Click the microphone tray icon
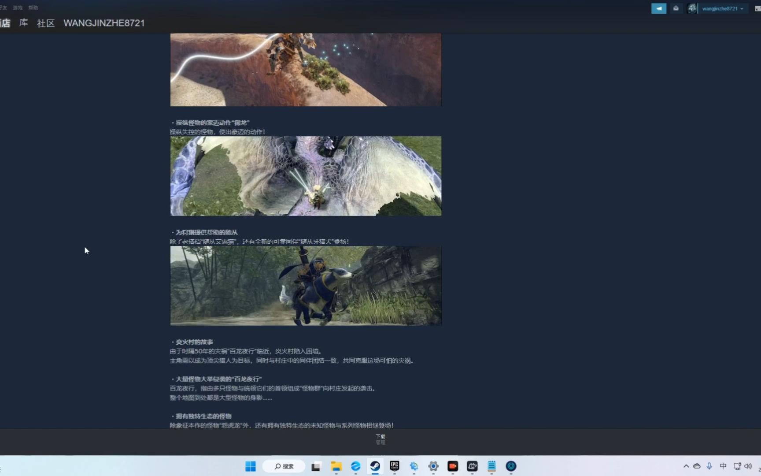 [709, 466]
